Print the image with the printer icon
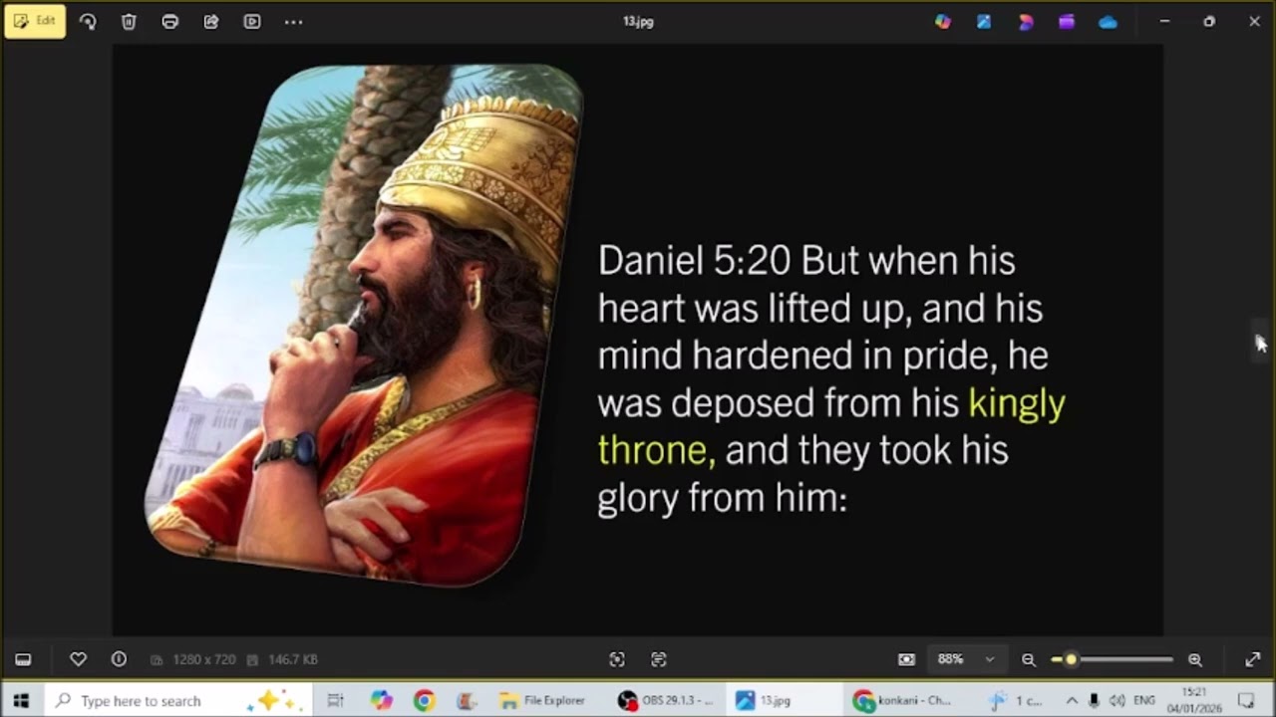1276x717 pixels. (x=169, y=21)
